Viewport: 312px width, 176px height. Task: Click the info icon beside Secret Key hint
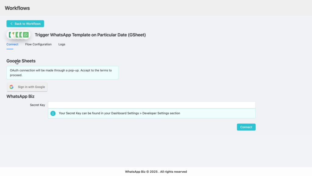(x=53, y=113)
